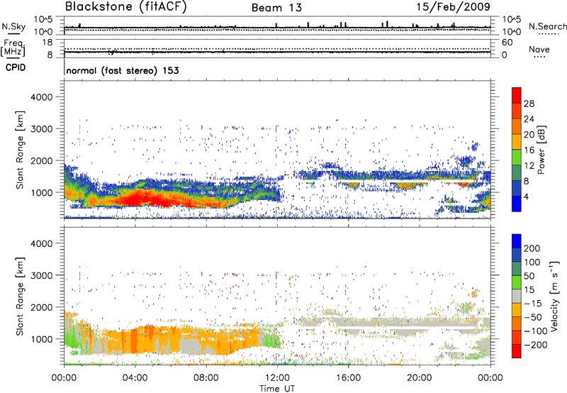Click the "04:00" time axis tick
Image resolution: width=567 pixels, height=393 pixels.
coord(135,378)
